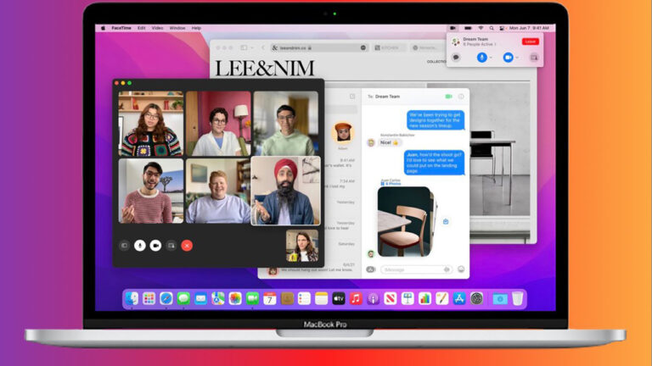Record audio message in Messages field

coord(447,269)
